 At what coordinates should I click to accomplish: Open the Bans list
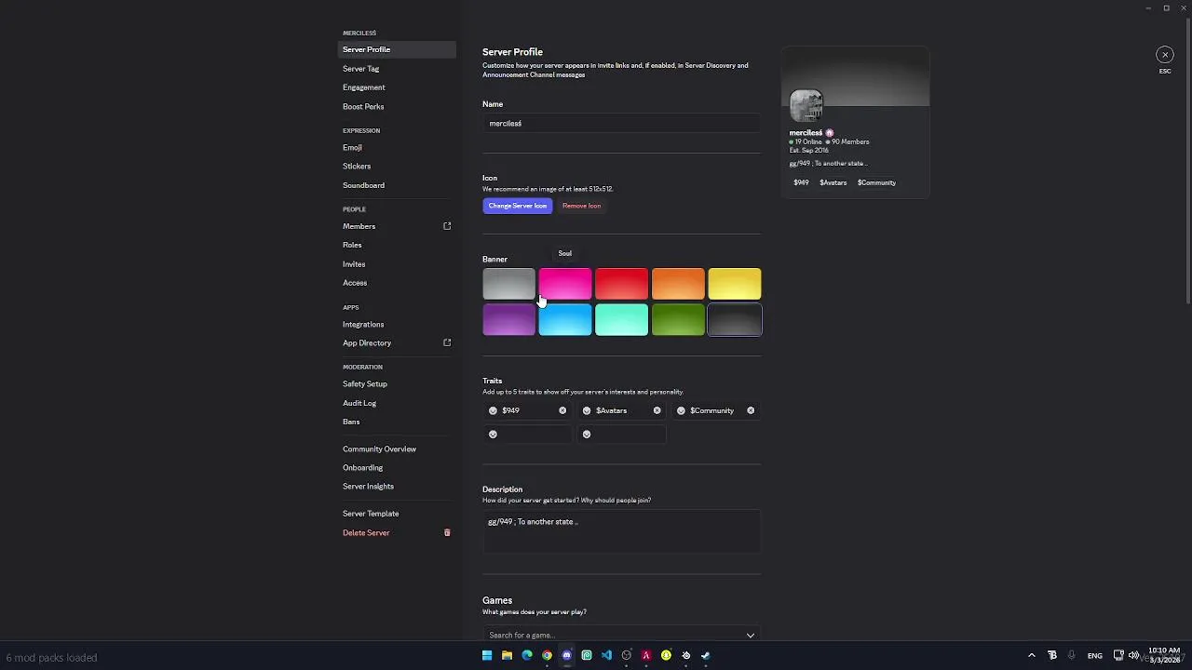point(397,422)
